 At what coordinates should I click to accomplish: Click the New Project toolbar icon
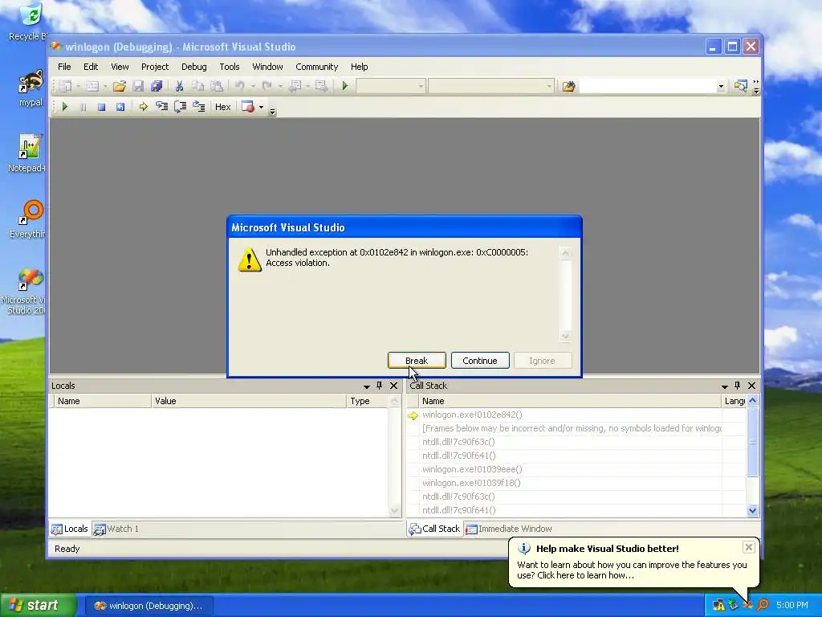(65, 86)
